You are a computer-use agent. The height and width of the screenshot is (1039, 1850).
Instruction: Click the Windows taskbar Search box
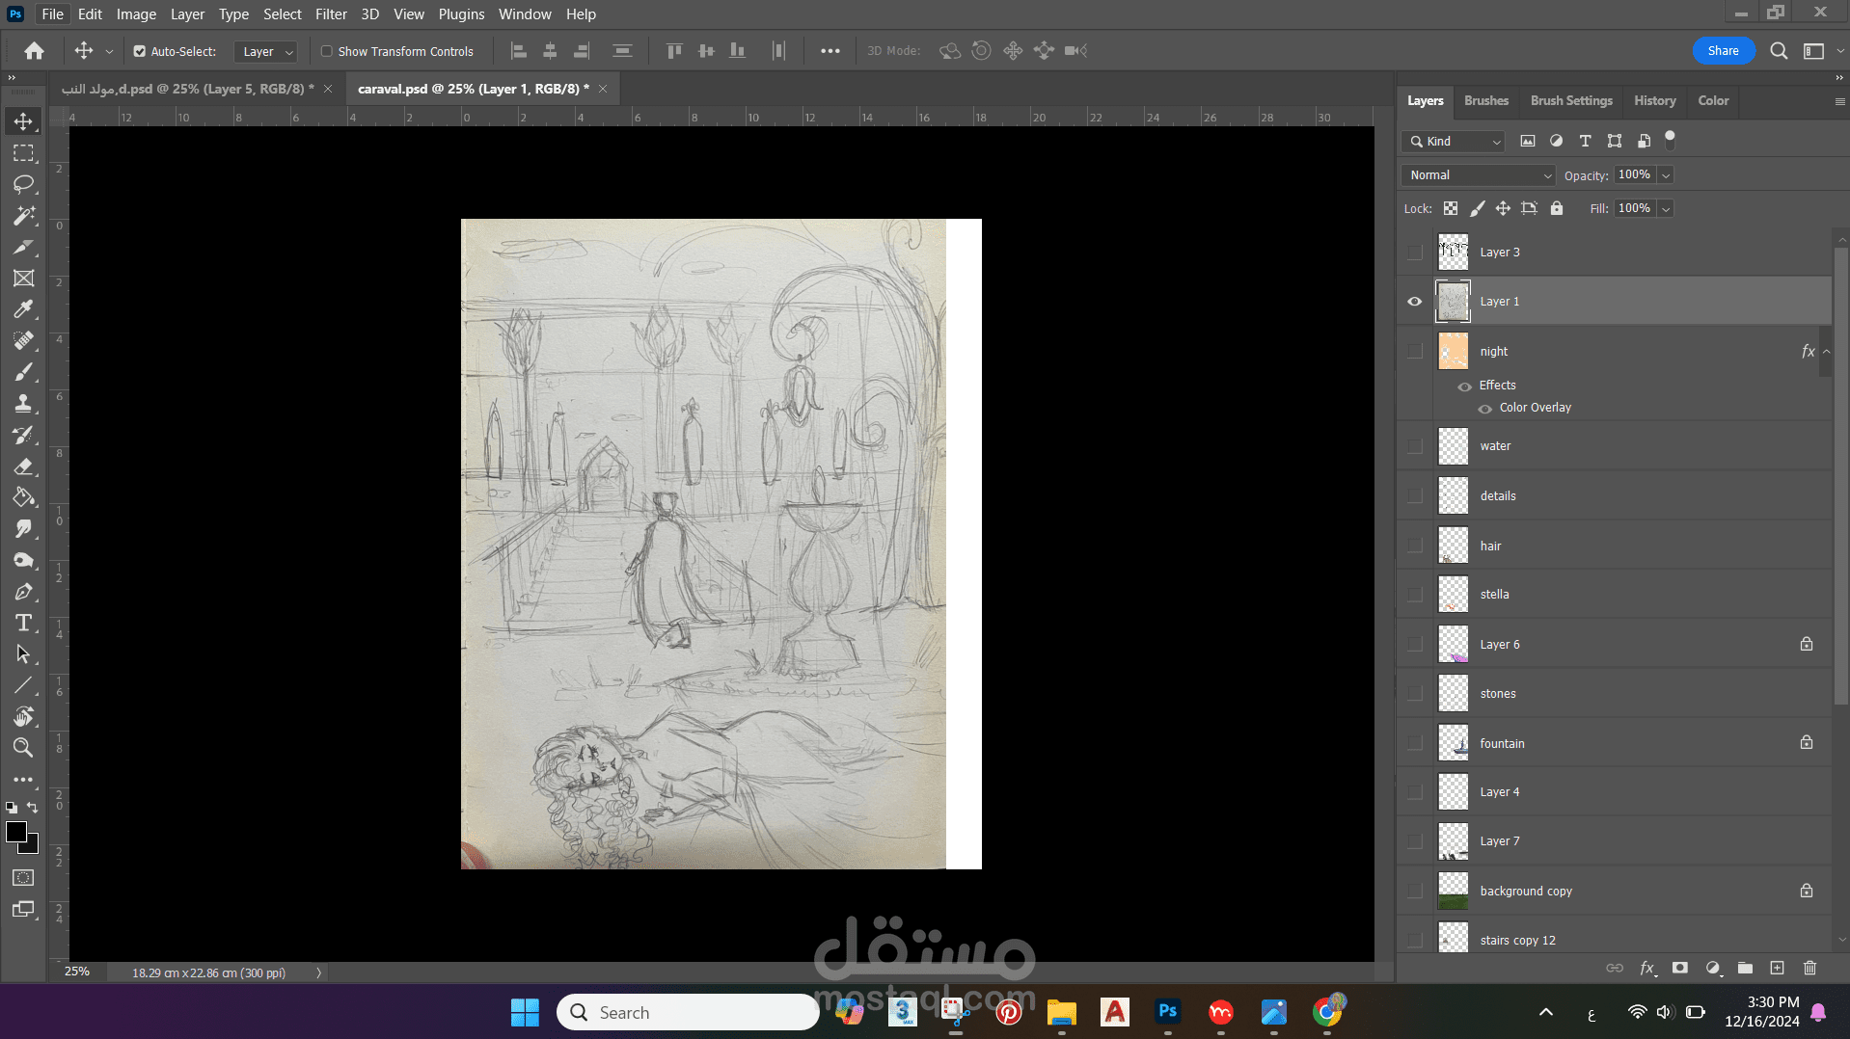688,1012
